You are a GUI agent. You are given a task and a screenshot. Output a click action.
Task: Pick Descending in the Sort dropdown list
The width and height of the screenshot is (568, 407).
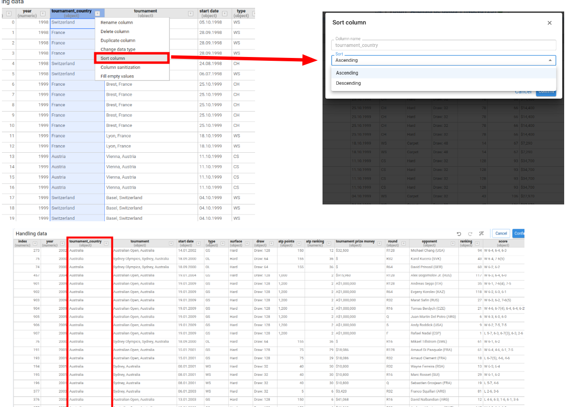tap(348, 83)
